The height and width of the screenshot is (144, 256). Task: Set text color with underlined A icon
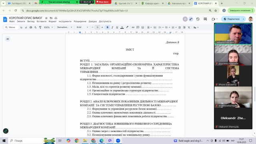(122, 28)
